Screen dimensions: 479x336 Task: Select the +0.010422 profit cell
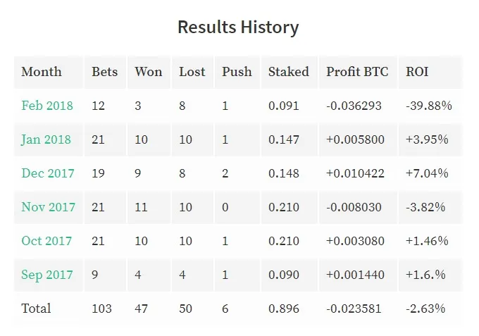pyautogui.click(x=355, y=173)
